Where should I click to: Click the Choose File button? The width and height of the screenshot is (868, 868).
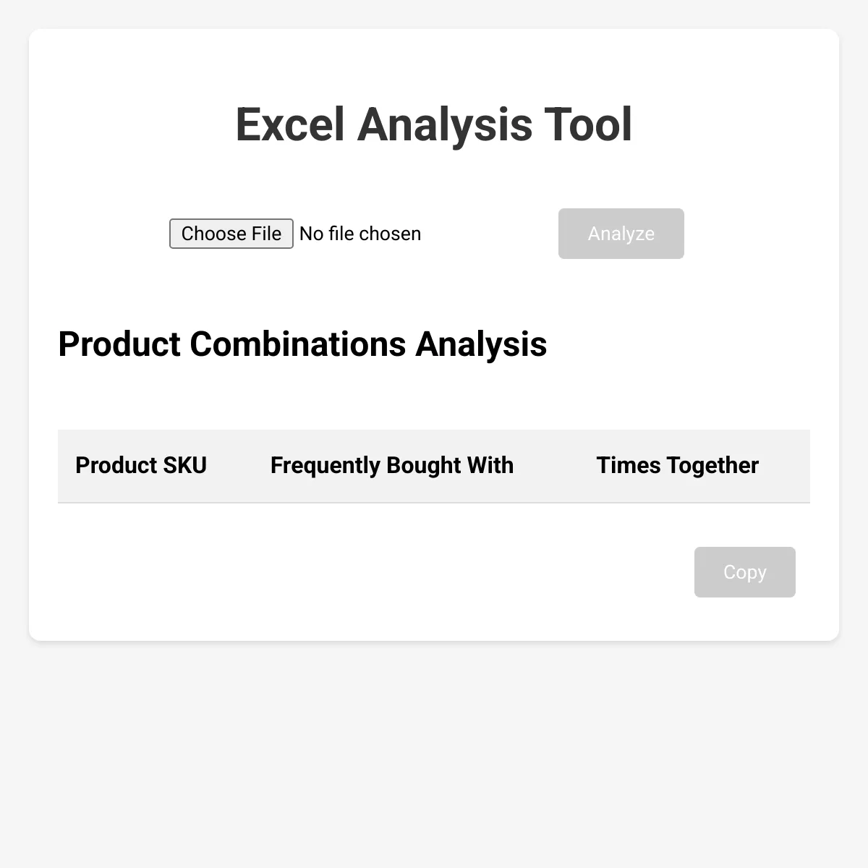pyautogui.click(x=231, y=234)
